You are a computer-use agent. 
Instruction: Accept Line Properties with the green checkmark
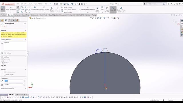tap(2, 27)
